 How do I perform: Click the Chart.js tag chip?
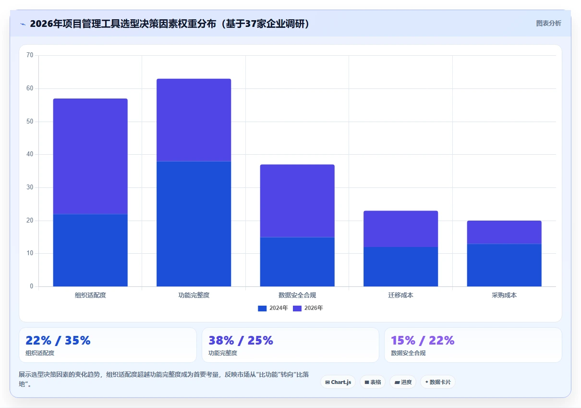click(x=338, y=382)
